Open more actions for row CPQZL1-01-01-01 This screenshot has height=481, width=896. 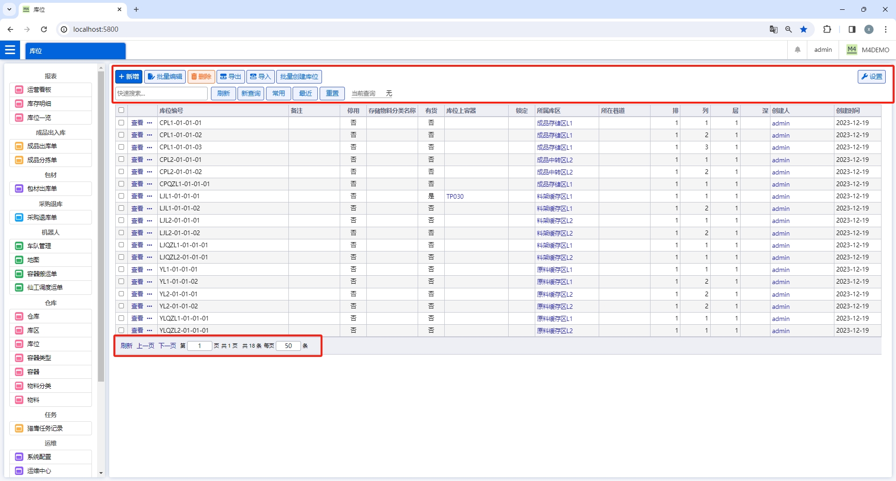tap(149, 184)
